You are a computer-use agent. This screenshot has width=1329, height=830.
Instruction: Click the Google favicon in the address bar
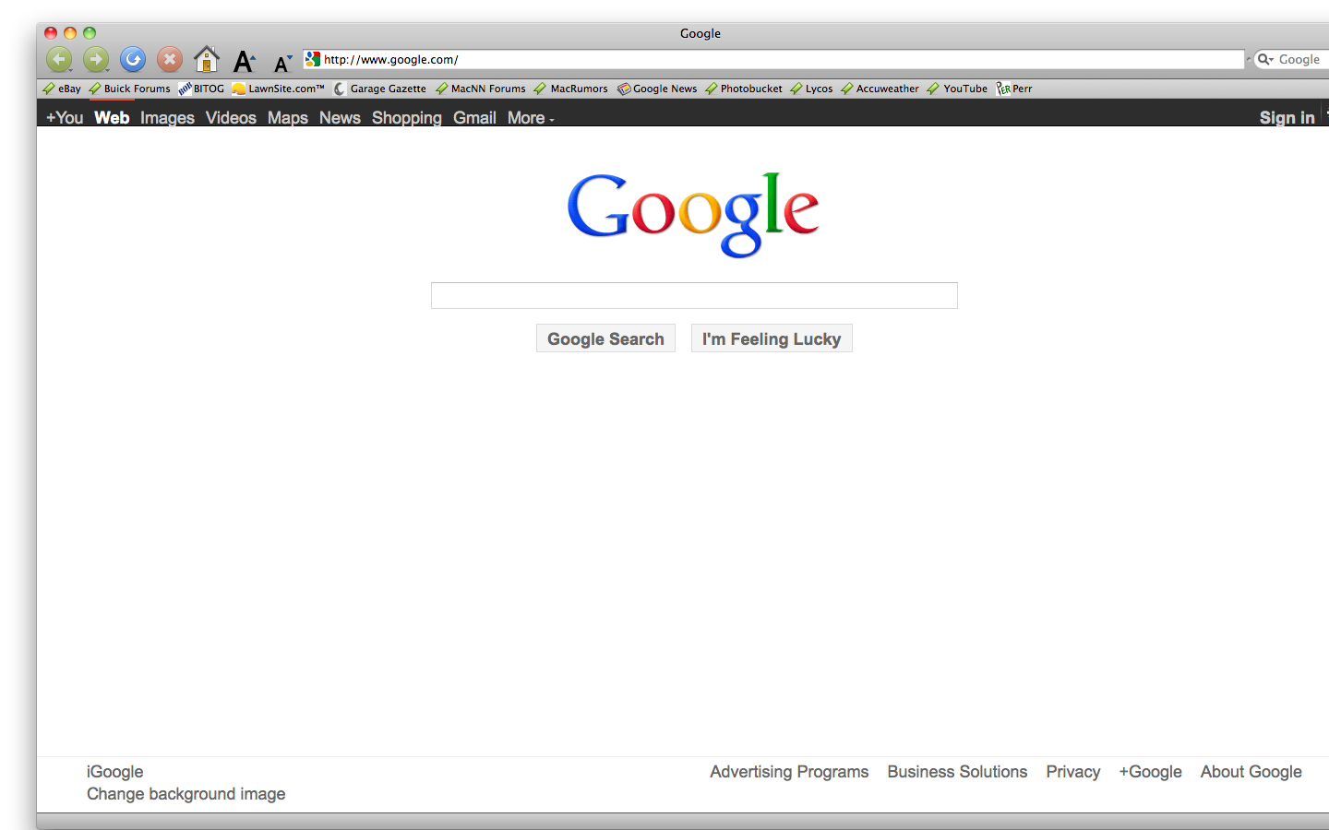(x=313, y=59)
